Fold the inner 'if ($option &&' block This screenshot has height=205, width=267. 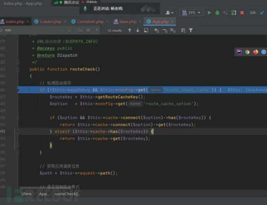click(17, 118)
